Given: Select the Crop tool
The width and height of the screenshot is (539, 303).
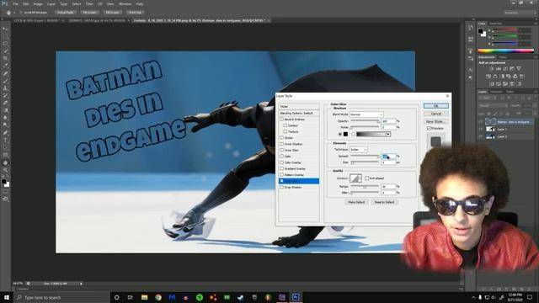Looking at the screenshot, I should [5, 58].
